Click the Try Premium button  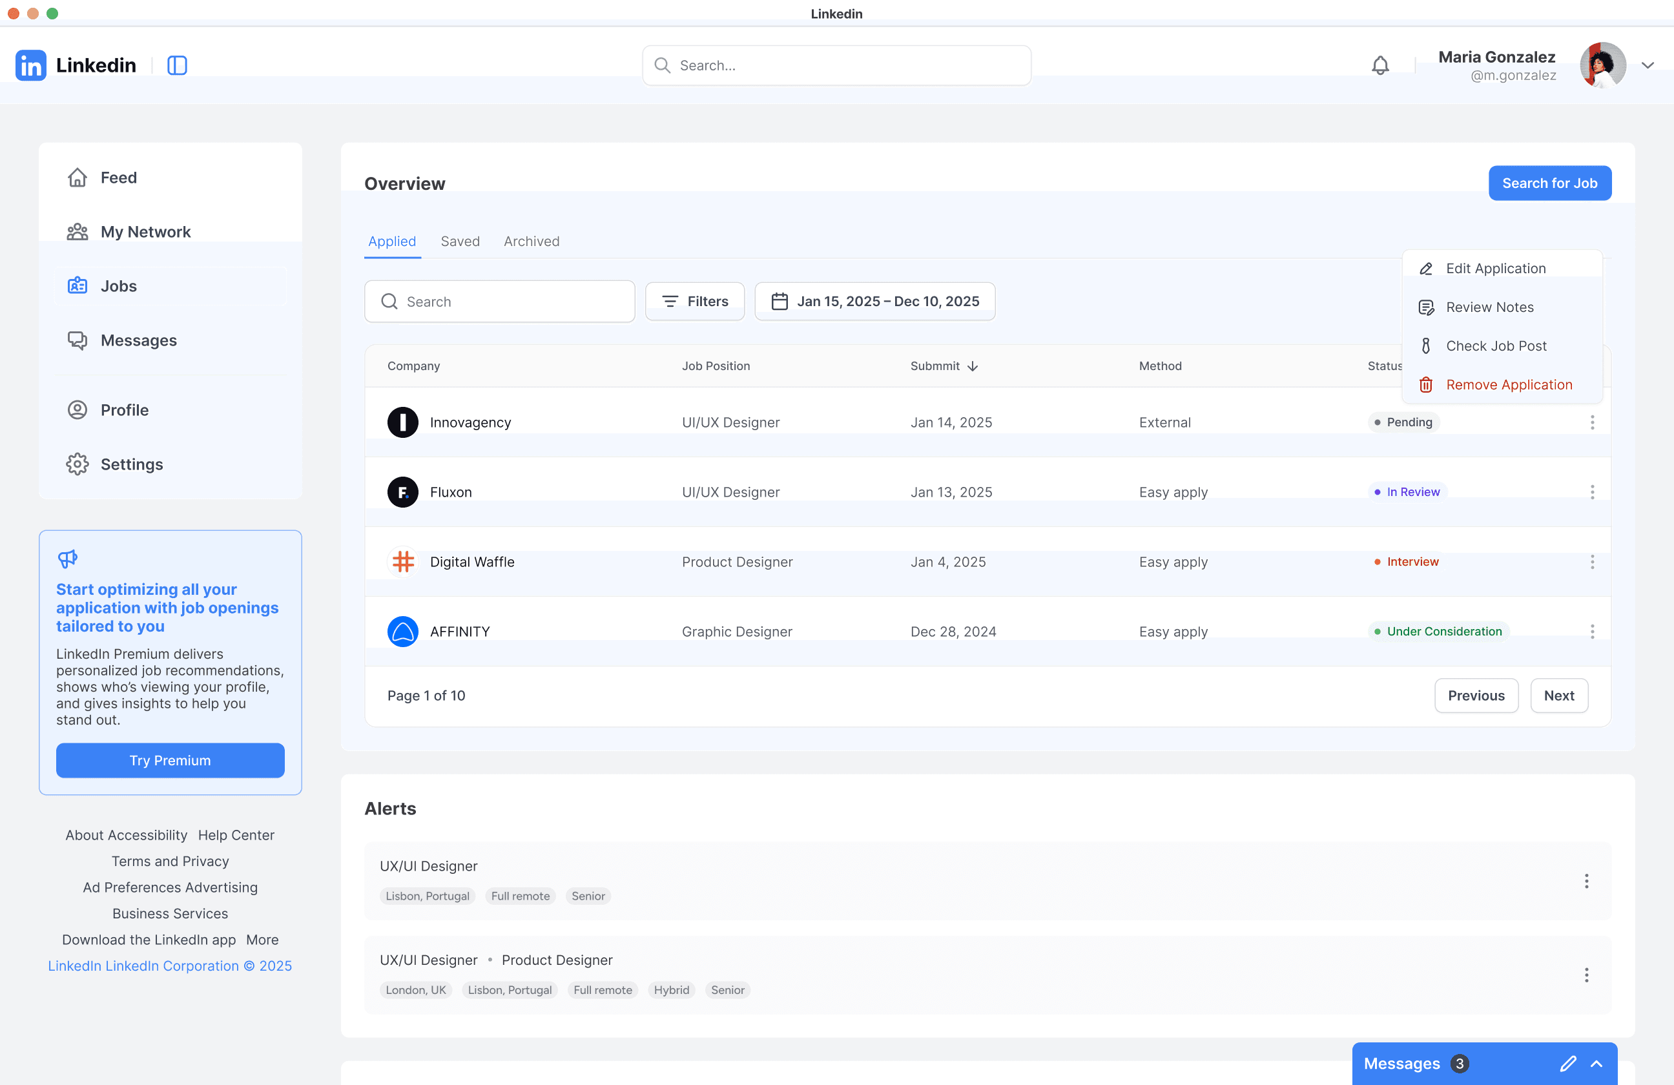170,760
